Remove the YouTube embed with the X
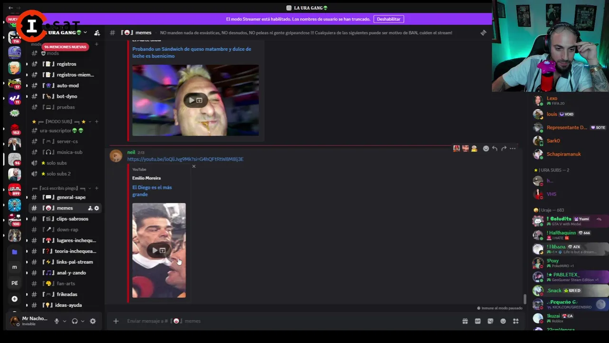This screenshot has width=609, height=343. 194,166
